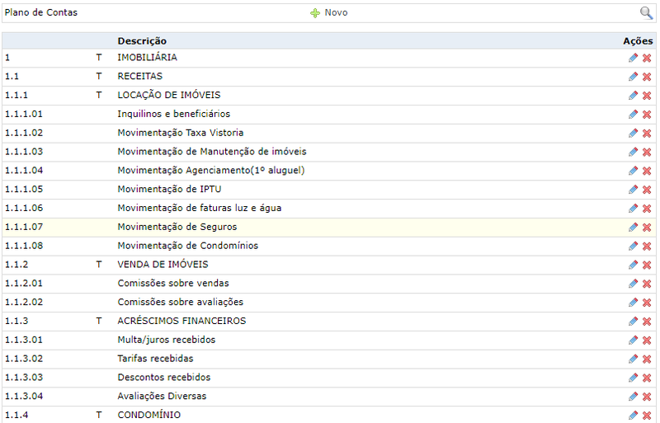
Task: Select account code 1.1.3.04
Action: pos(24,396)
